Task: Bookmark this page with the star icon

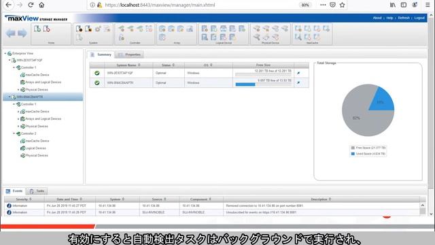Action: [342, 5]
